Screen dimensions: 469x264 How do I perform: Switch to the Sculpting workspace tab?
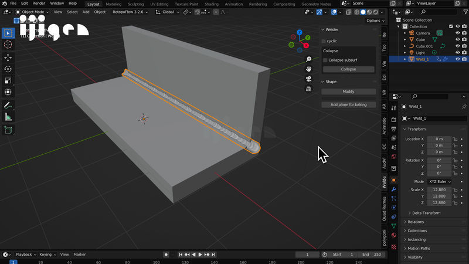pos(136,4)
